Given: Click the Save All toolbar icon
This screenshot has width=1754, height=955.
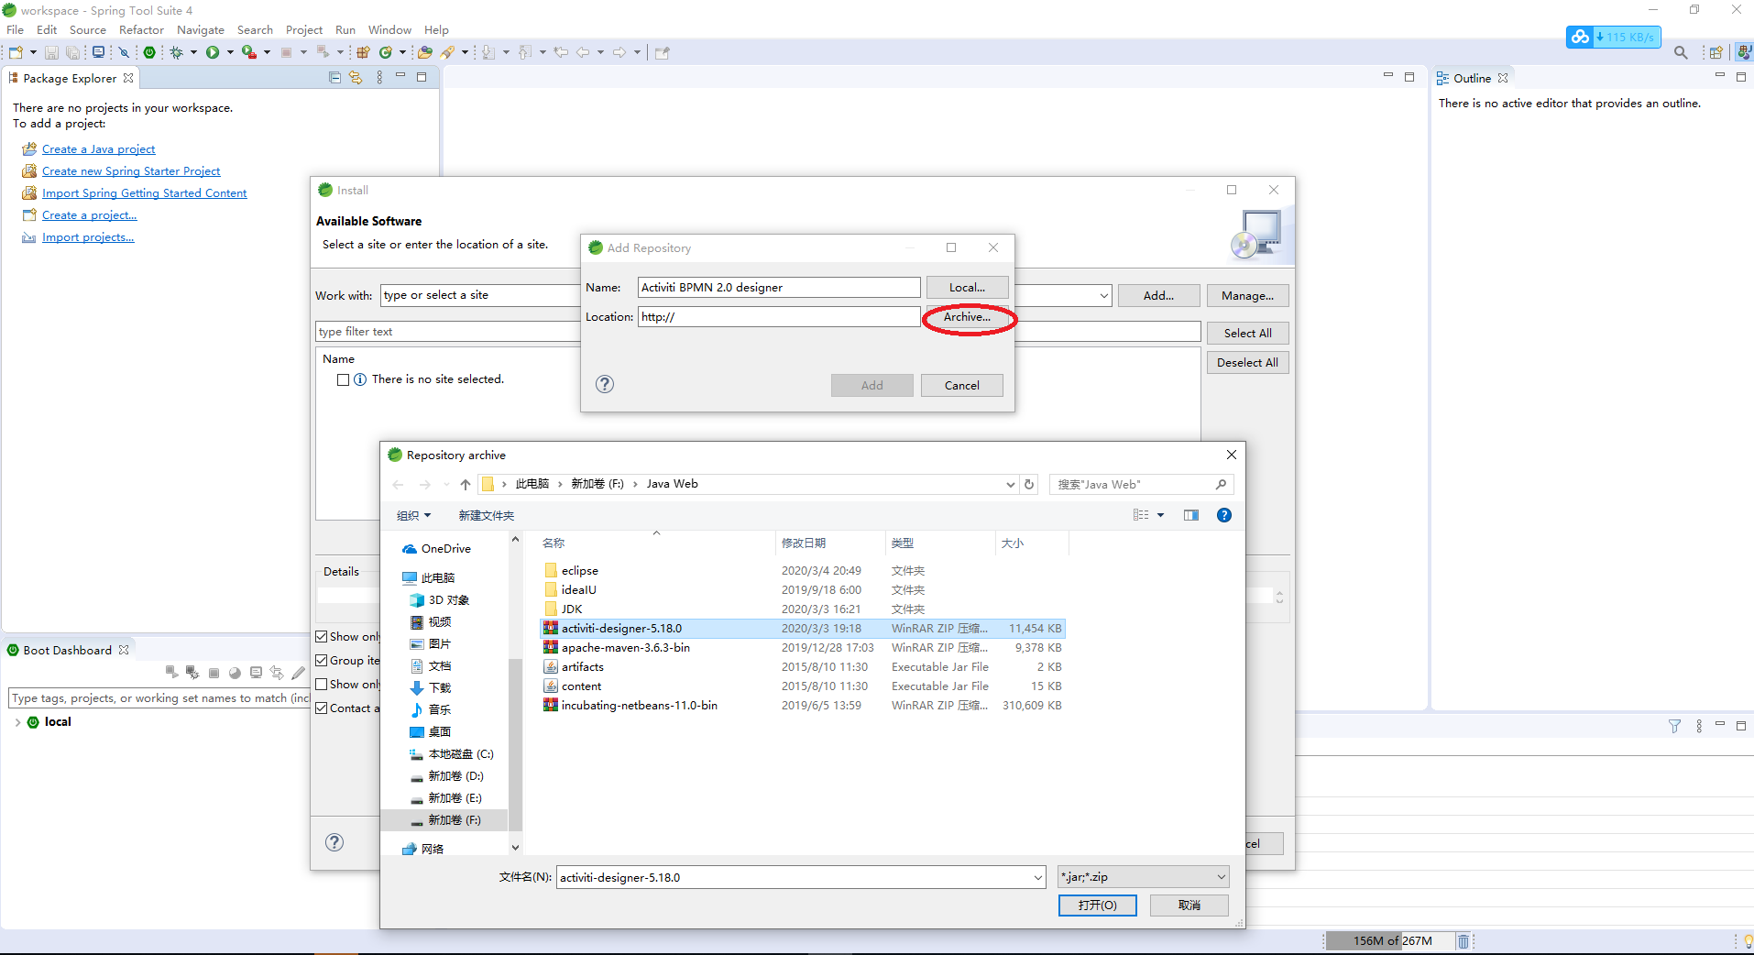Looking at the screenshot, I should 73,52.
